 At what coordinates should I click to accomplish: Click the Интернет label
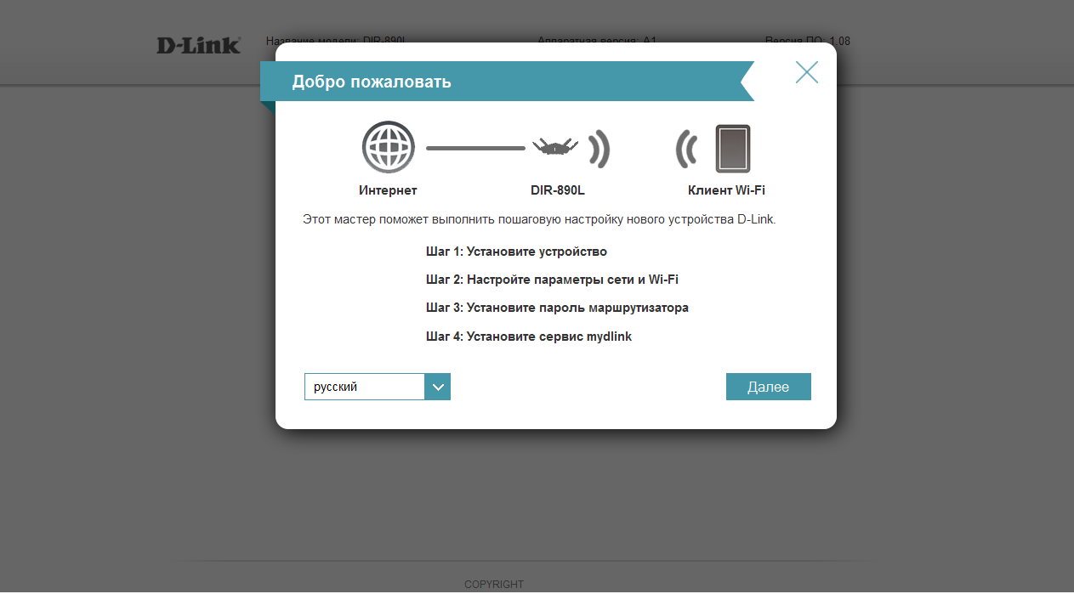click(x=388, y=190)
